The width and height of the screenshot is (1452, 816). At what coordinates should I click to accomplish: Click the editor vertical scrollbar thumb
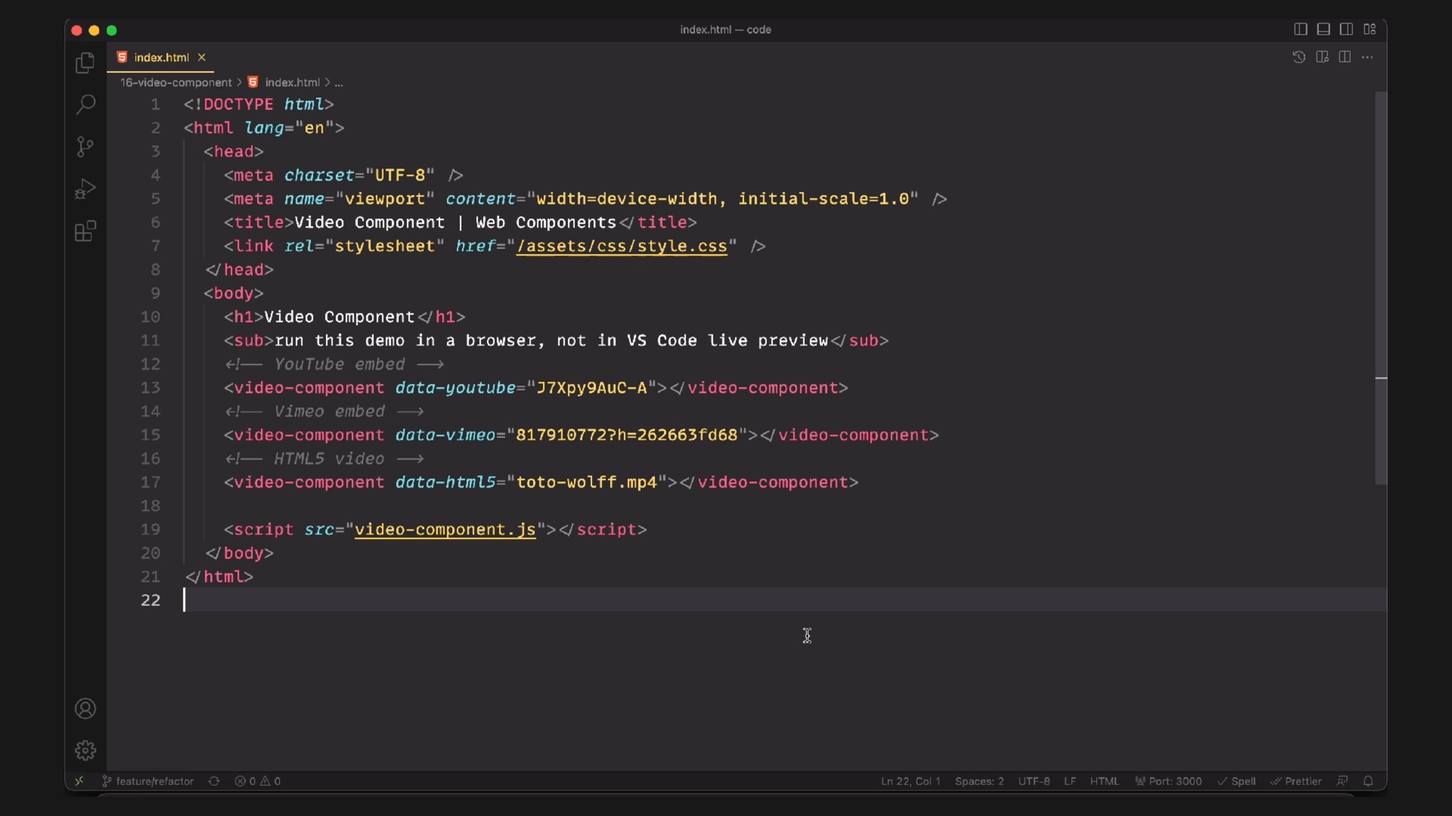pyautogui.click(x=1381, y=287)
